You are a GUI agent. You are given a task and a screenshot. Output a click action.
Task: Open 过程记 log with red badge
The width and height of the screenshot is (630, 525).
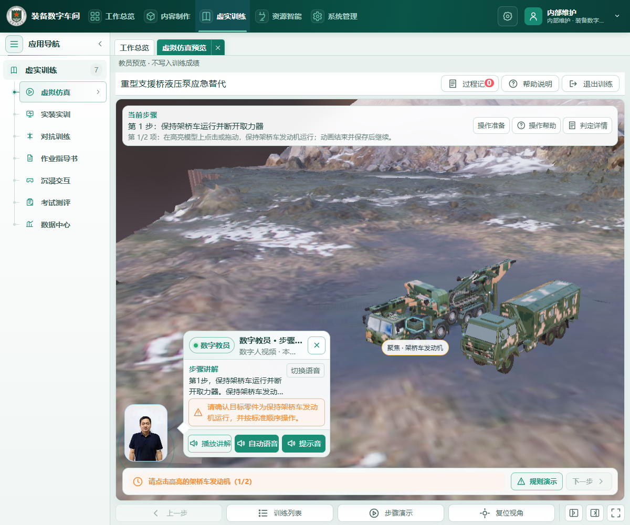[x=470, y=84]
